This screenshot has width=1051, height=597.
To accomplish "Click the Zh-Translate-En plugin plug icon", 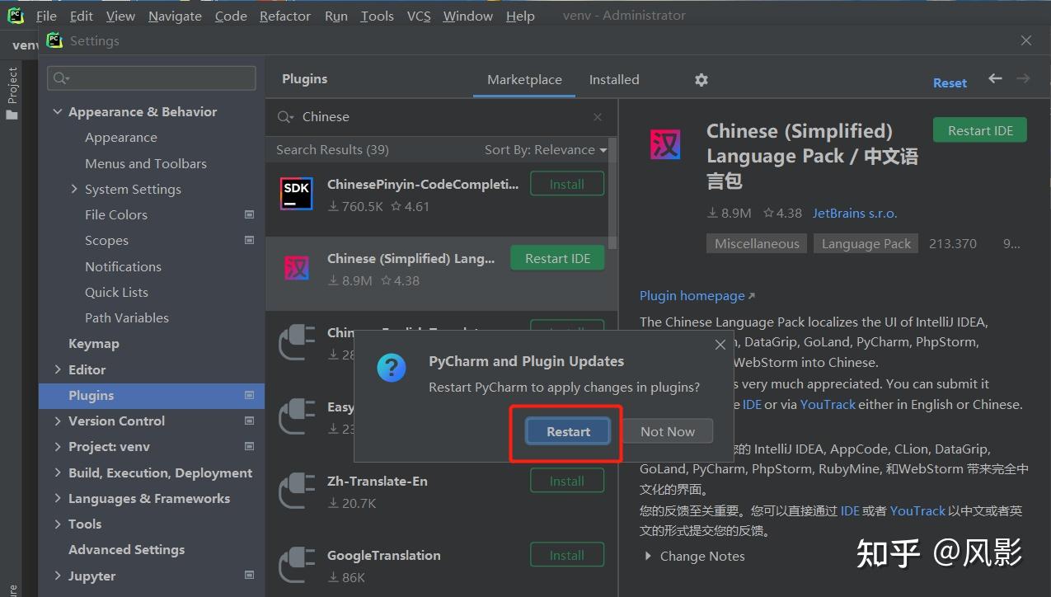I will pos(296,491).
